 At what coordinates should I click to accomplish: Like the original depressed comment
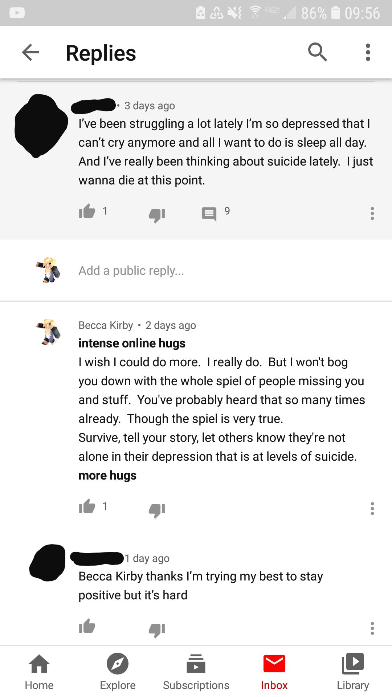coord(87,211)
